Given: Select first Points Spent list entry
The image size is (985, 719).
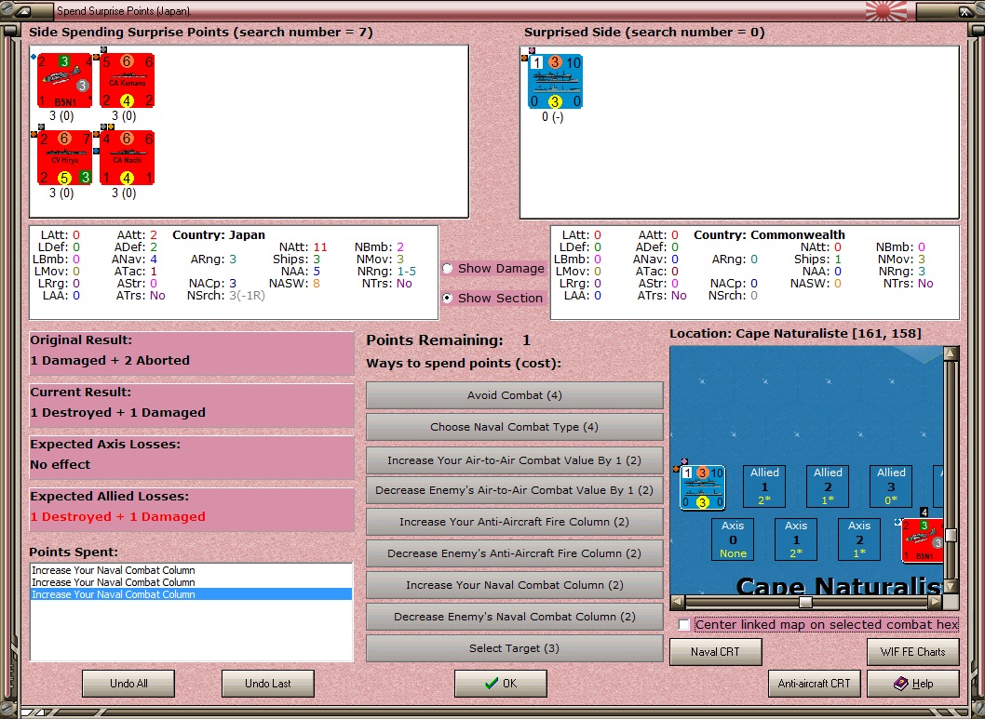Looking at the screenshot, I should coord(191,570).
